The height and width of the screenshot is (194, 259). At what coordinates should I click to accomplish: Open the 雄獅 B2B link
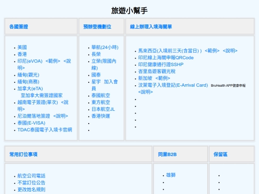[x=171, y=175]
